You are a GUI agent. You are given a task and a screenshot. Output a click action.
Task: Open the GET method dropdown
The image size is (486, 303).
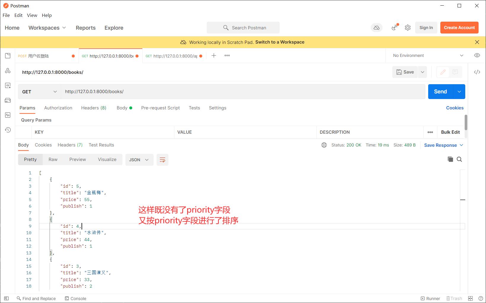click(39, 92)
